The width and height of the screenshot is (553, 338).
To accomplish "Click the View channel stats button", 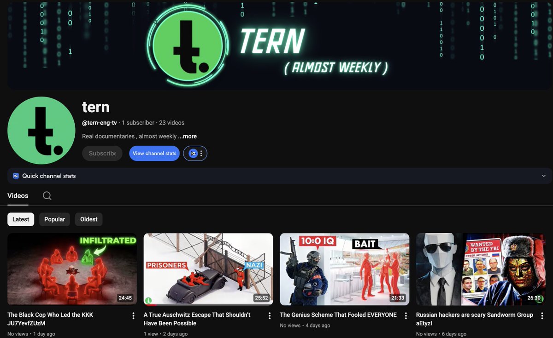I will (154, 154).
